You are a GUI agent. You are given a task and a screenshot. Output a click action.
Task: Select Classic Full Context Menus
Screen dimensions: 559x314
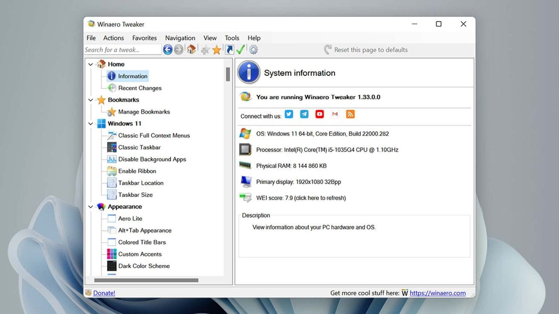[154, 135]
